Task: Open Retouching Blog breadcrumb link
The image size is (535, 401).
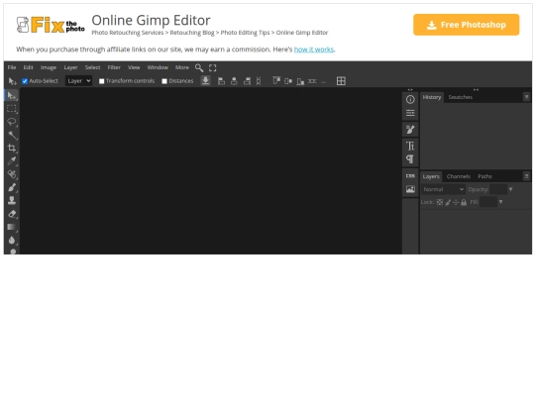Action: pyautogui.click(x=192, y=33)
